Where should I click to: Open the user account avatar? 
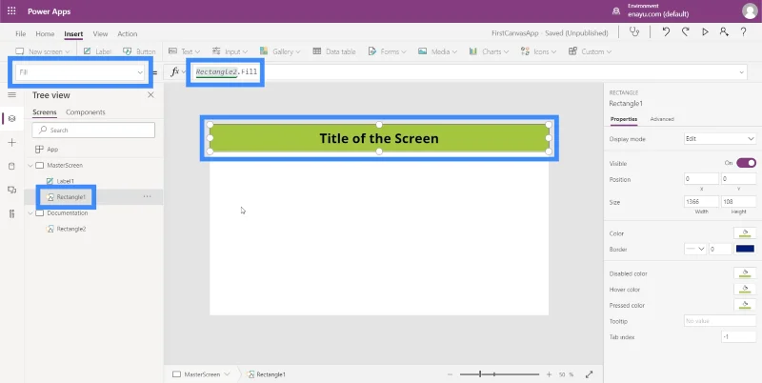(x=750, y=11)
